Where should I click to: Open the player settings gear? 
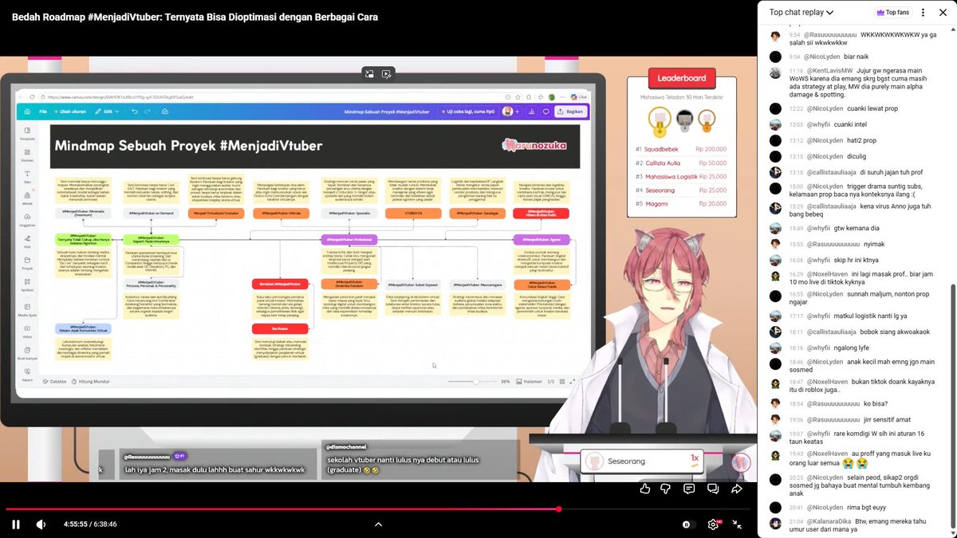(x=713, y=524)
